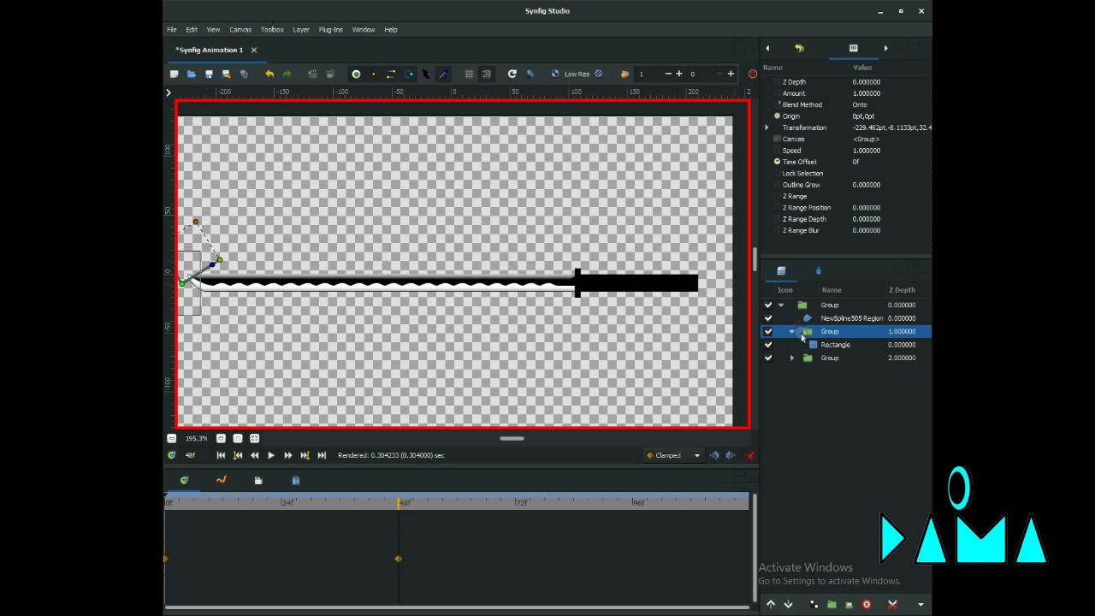Save the document with the floppy icon

209,74
